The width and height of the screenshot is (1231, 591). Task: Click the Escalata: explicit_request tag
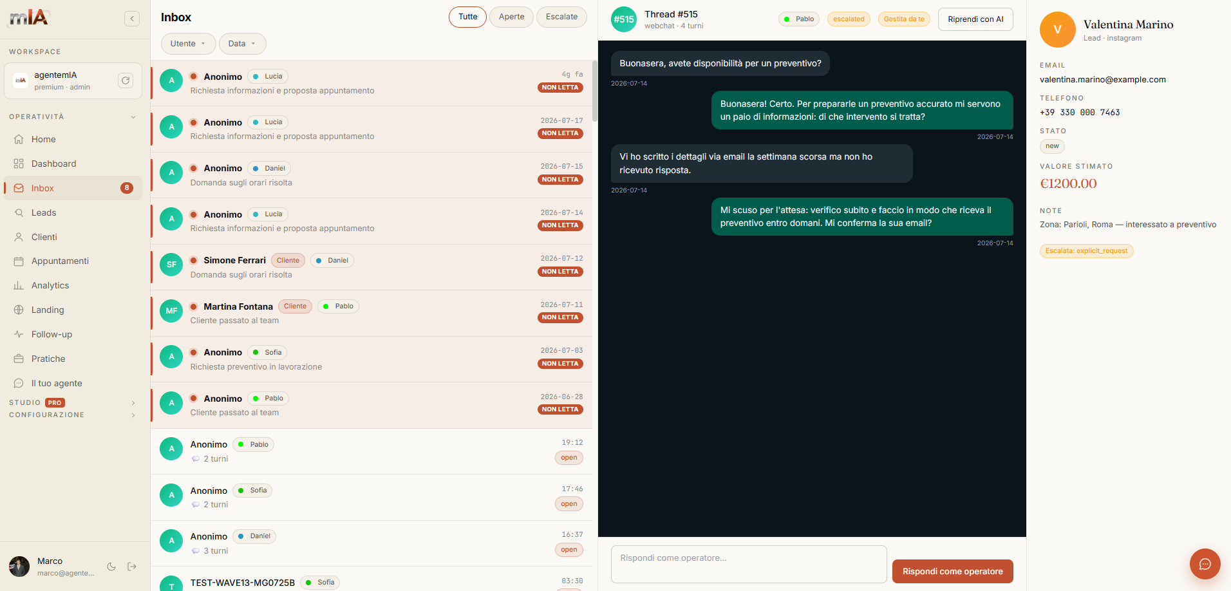[1086, 251]
